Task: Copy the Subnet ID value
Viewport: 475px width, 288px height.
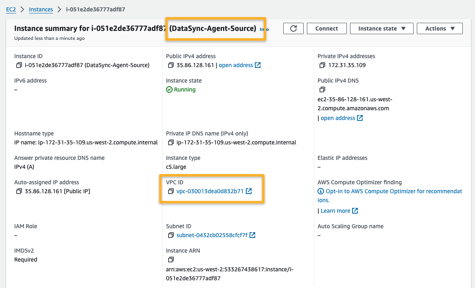Action: (x=171, y=236)
